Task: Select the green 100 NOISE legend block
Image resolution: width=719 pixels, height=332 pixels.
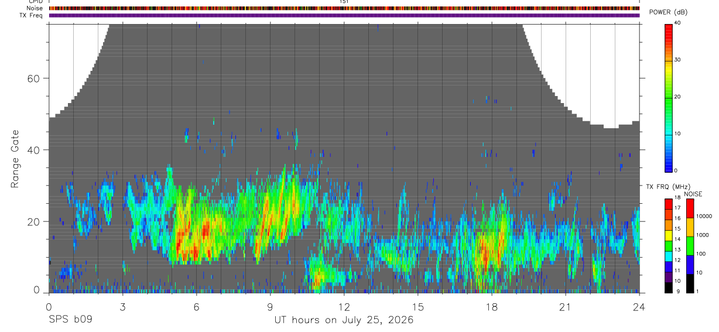Action: [689, 246]
